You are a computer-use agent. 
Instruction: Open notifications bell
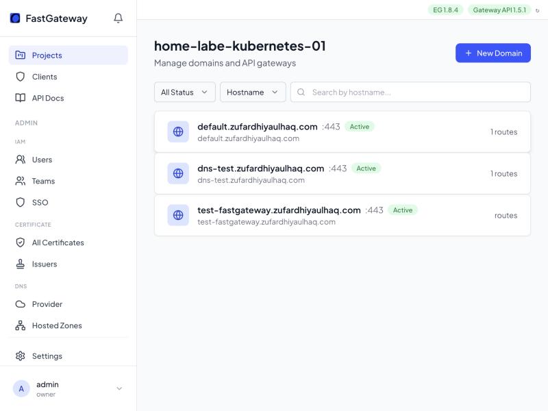tap(118, 18)
